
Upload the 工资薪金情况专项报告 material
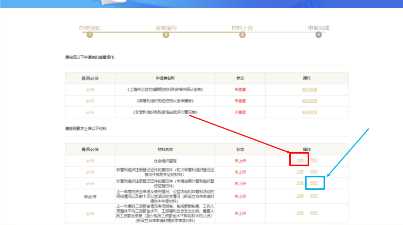(x=300, y=213)
